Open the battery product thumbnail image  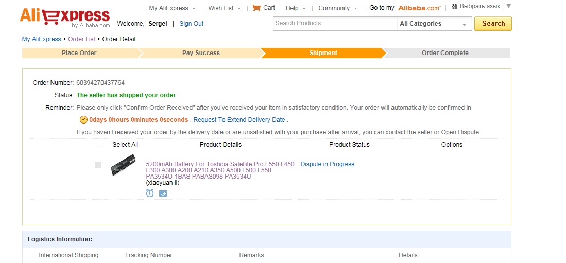point(123,165)
